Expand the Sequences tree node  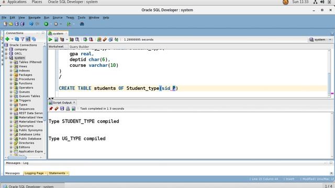click(x=11, y=109)
